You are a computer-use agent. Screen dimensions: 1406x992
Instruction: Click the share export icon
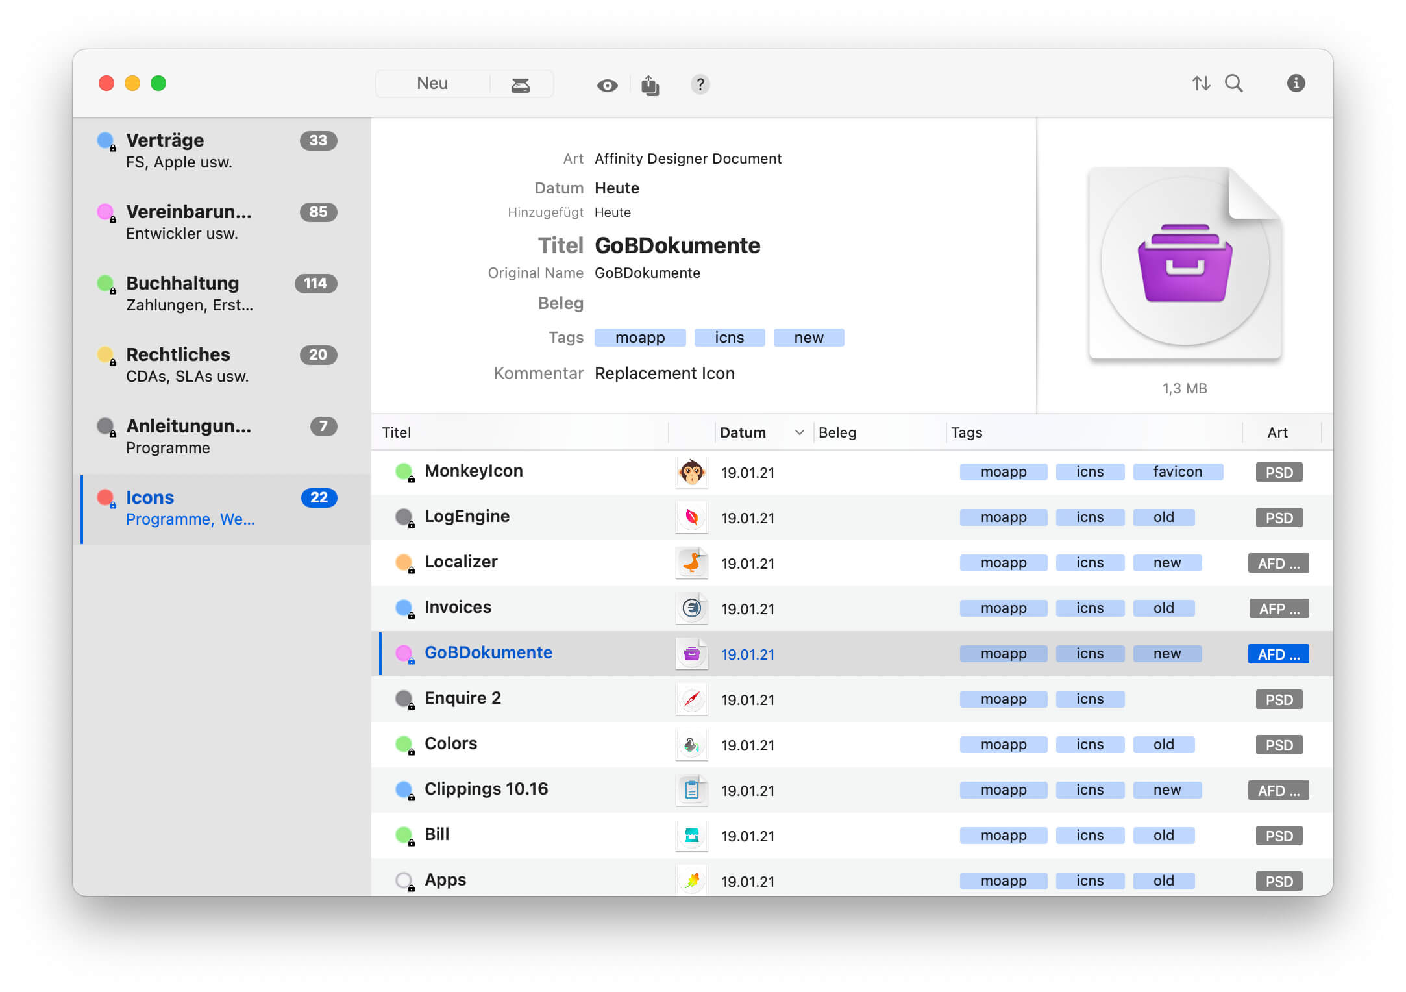click(x=650, y=85)
